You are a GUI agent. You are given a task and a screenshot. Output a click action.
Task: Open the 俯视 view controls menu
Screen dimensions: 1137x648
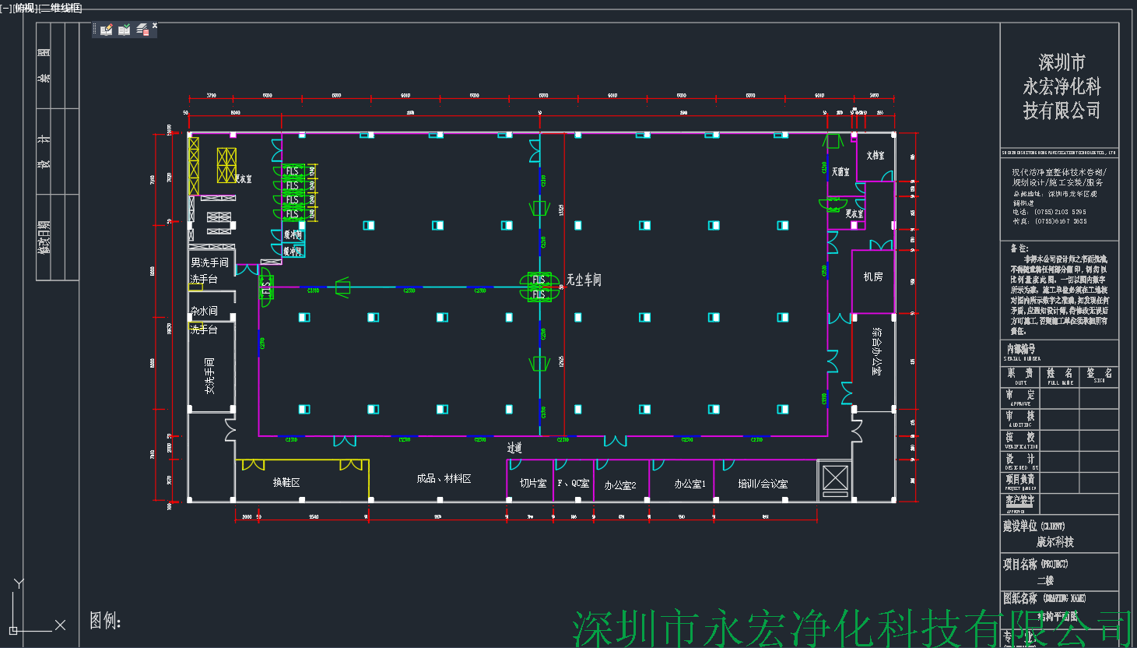click(26, 8)
